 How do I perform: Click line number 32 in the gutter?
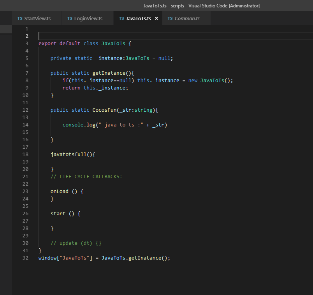click(26, 258)
